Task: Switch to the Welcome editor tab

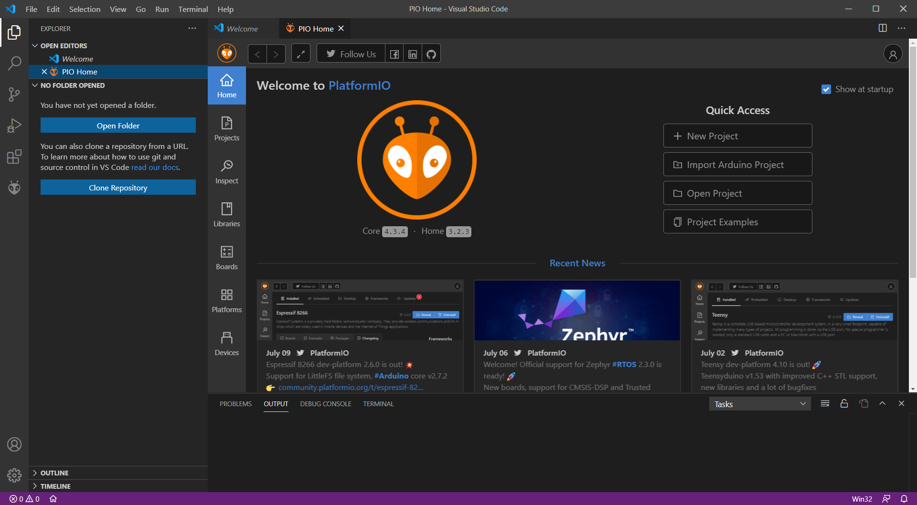Action: point(243,29)
